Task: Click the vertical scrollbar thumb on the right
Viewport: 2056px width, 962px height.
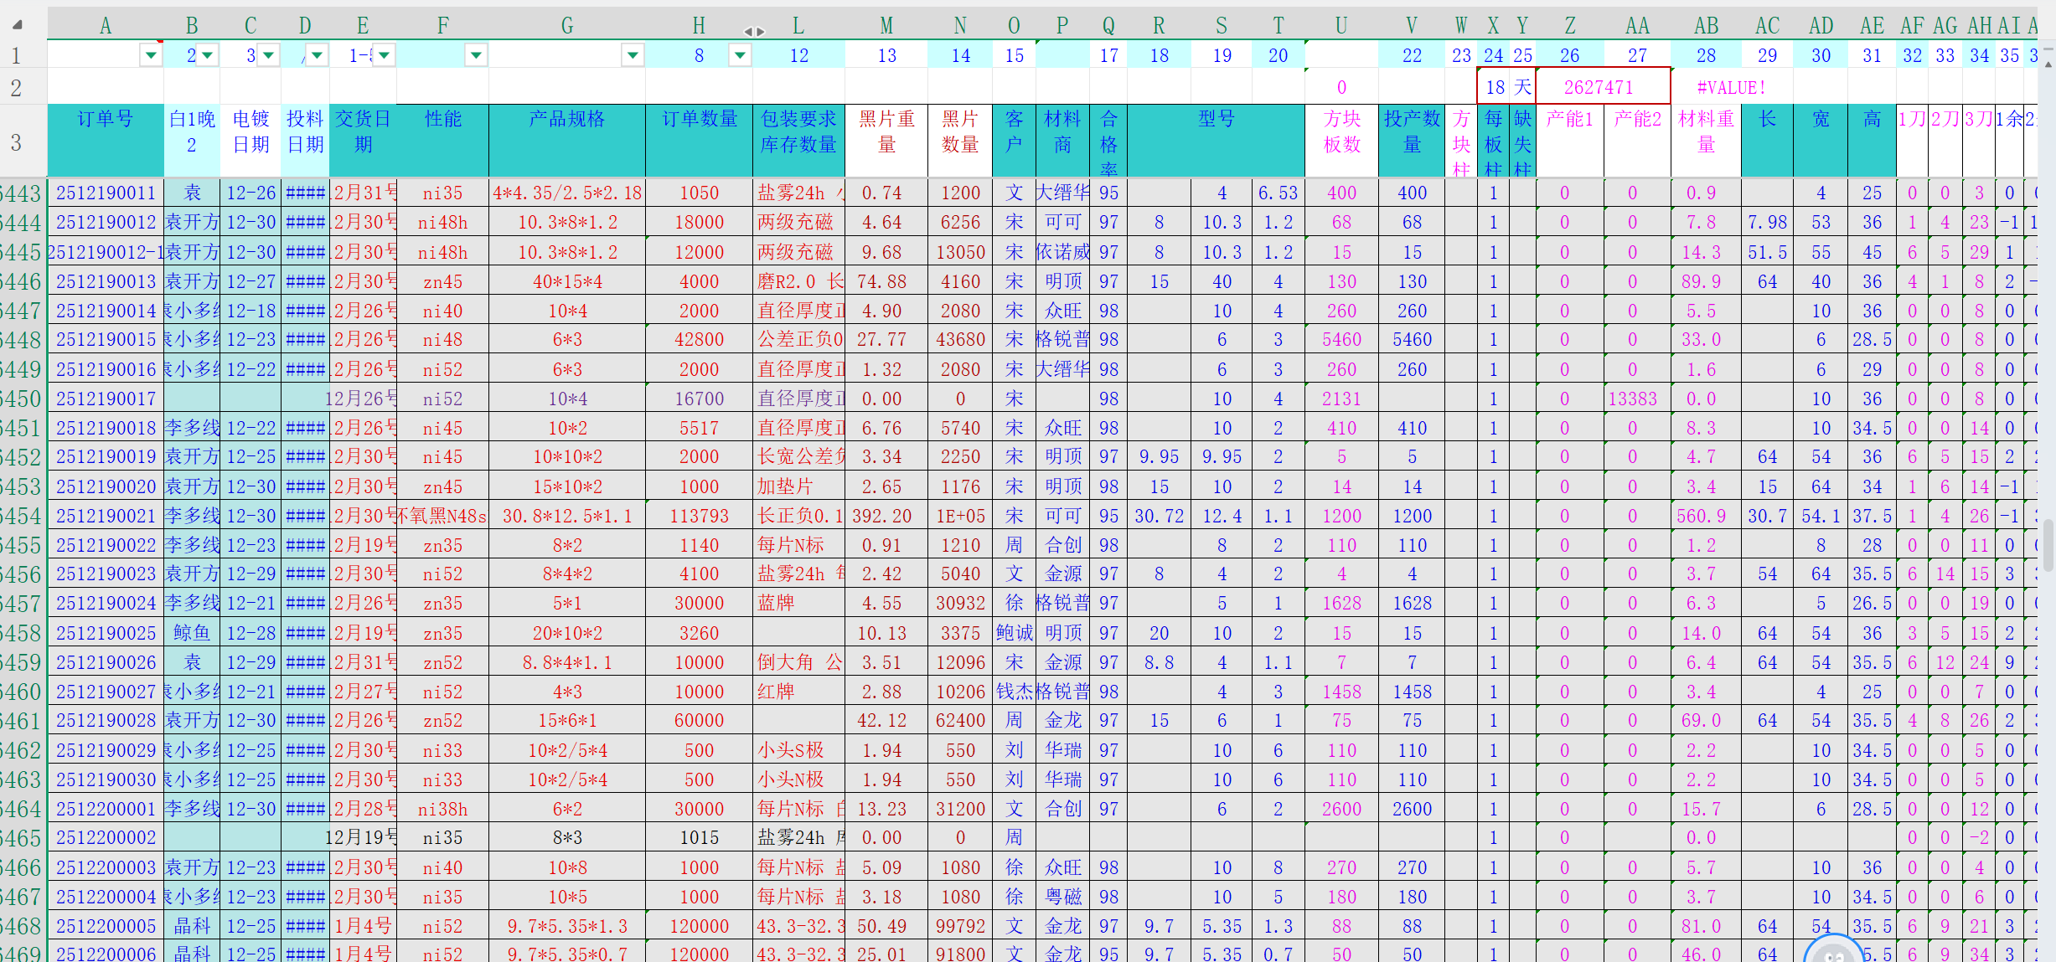Action: click(x=2048, y=544)
